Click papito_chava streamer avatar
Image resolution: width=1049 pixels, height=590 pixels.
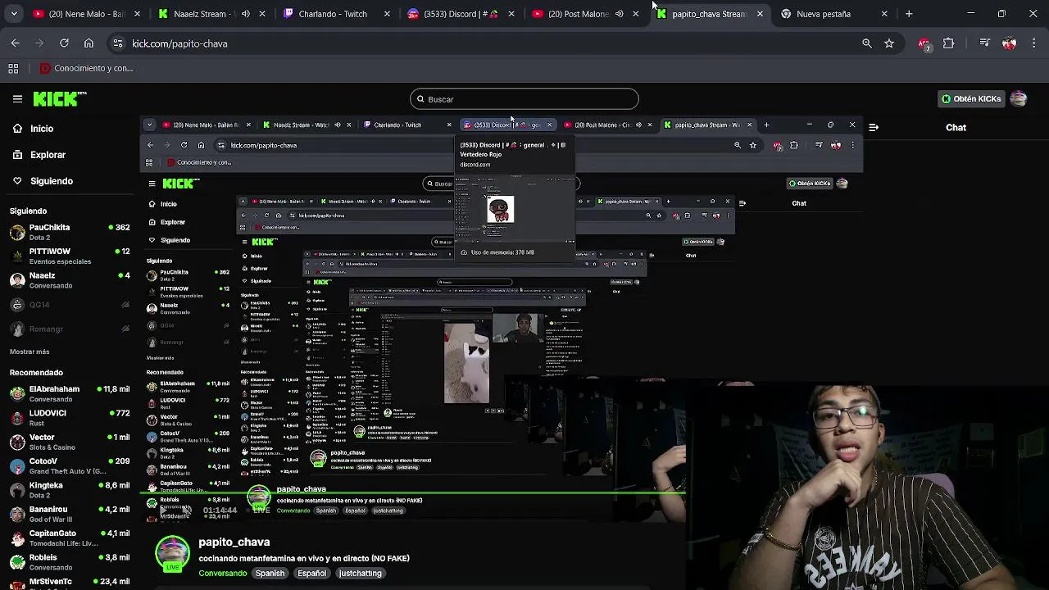pos(172,554)
